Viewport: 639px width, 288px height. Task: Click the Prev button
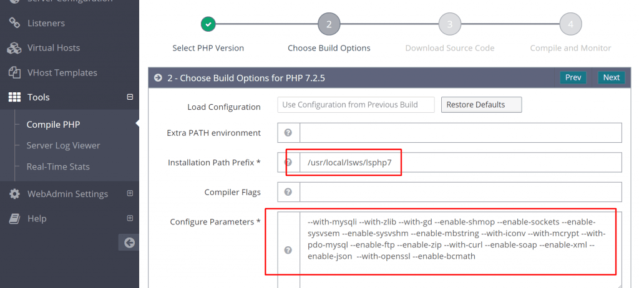click(573, 77)
